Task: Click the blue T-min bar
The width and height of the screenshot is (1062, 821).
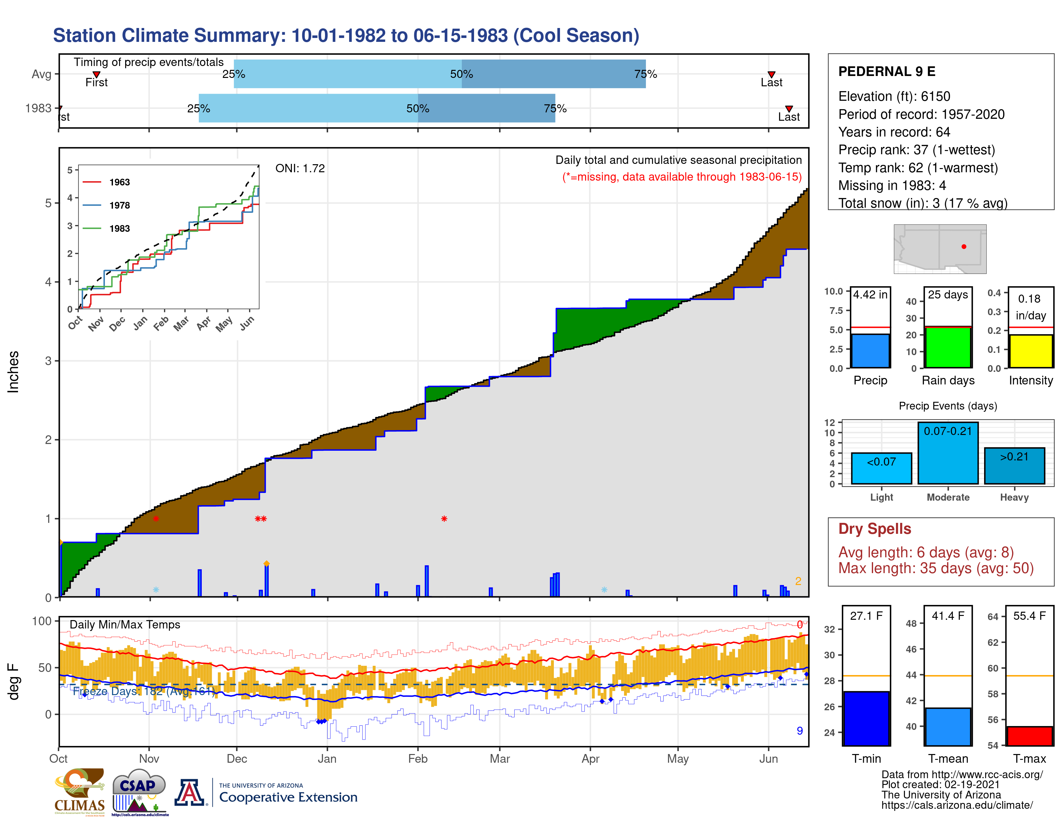Action: (866, 718)
